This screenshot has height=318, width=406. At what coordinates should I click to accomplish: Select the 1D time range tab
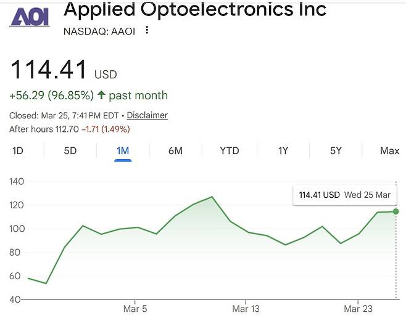[18, 151]
